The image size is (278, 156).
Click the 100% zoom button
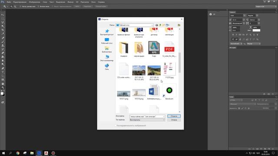click(77, 6)
